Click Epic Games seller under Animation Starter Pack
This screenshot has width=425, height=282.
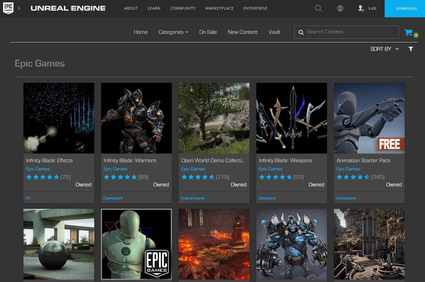pos(348,169)
